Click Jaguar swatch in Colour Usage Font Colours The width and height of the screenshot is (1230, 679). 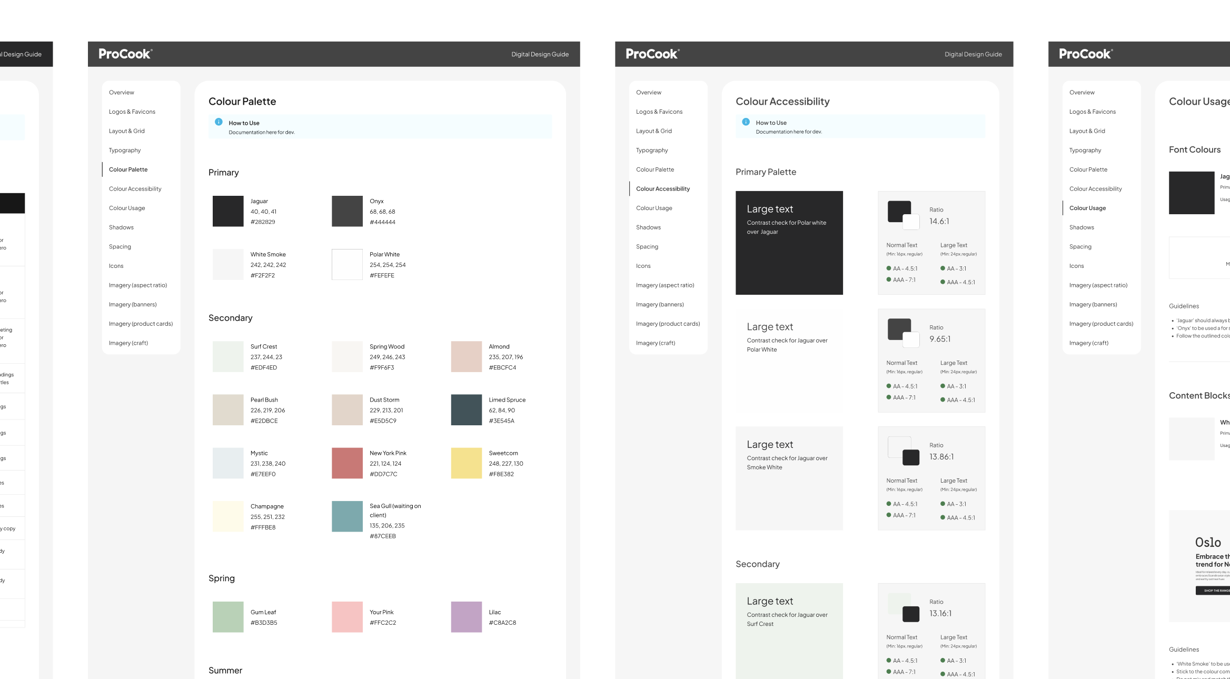(1192, 193)
